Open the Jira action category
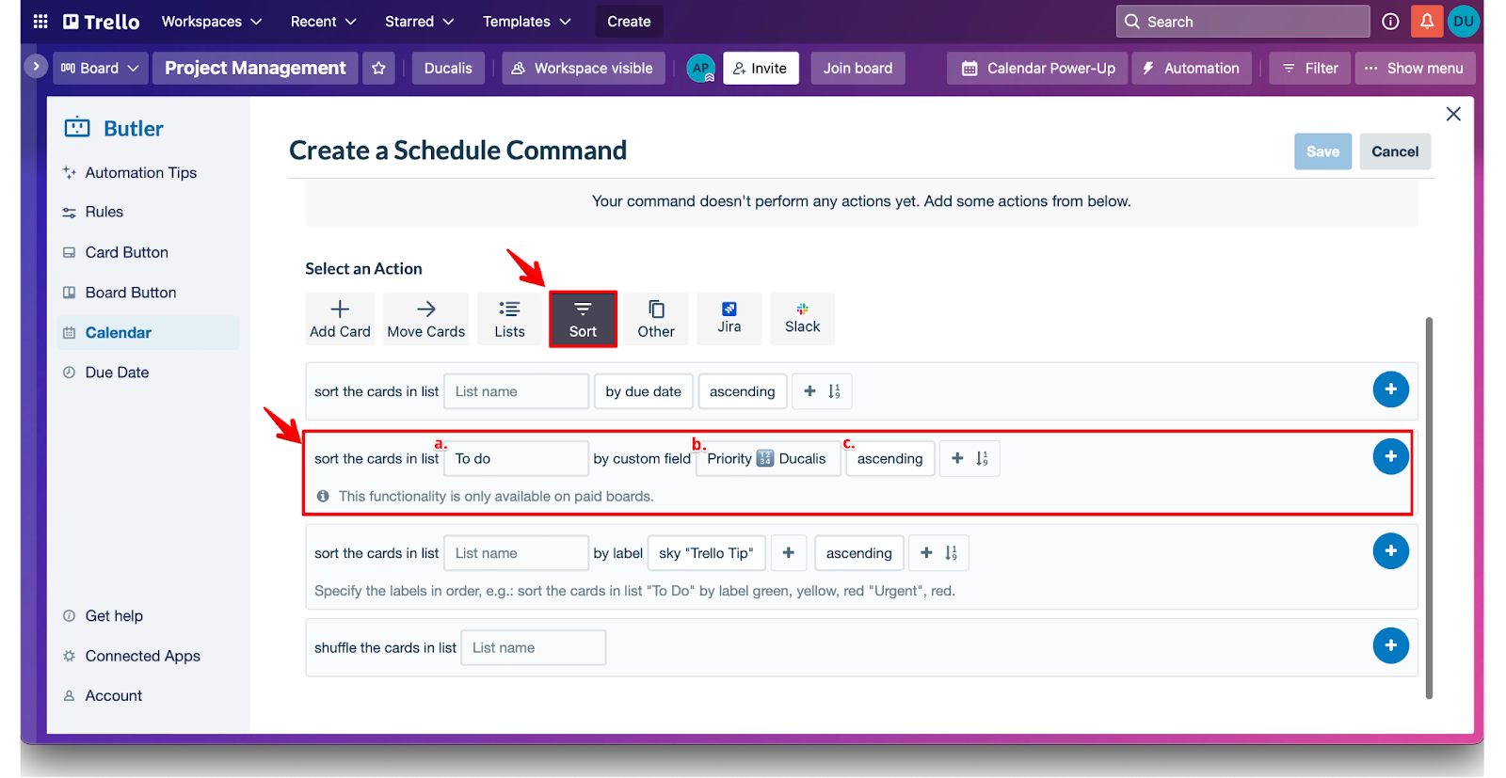This screenshot has height=778, width=1506. [729, 319]
